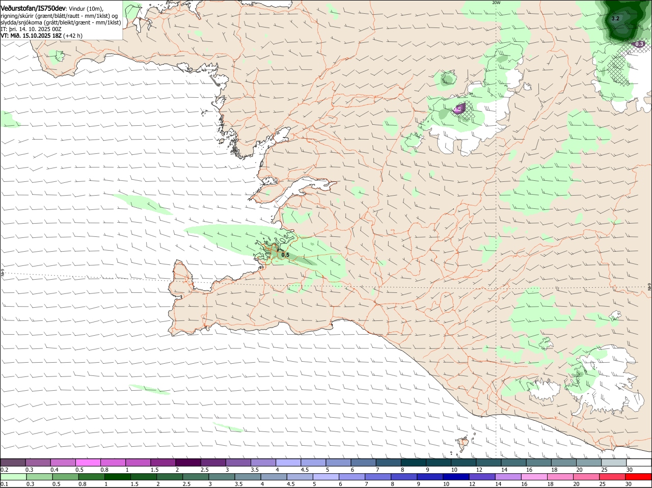Click the 3.2 precipitation value on the map
This screenshot has height=488, width=652.
[615, 18]
